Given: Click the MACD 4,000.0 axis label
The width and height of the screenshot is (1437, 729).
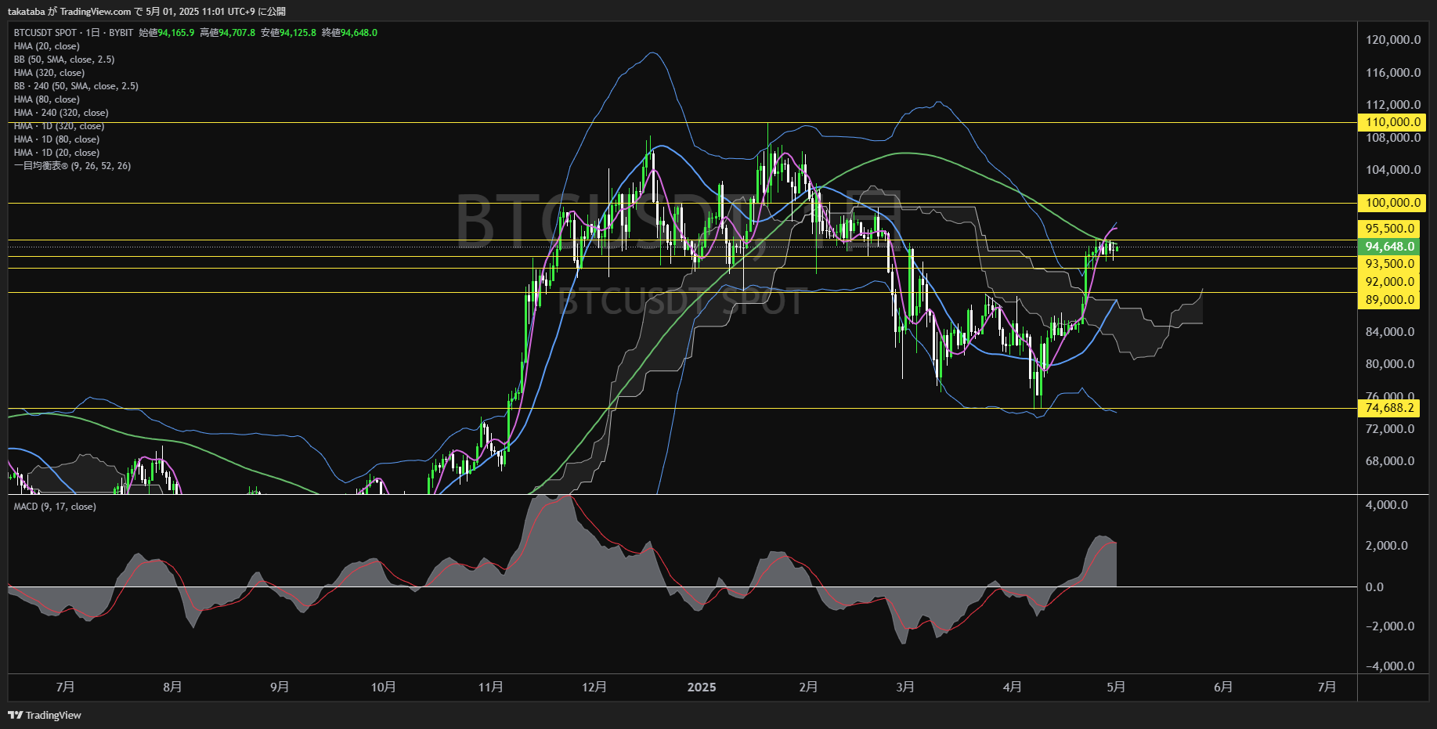Looking at the screenshot, I should click(x=1387, y=505).
